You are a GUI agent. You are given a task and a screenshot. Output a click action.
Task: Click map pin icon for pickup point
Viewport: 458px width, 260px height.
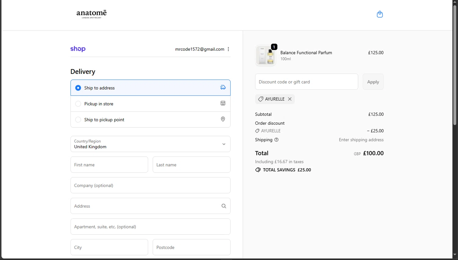[223, 119]
